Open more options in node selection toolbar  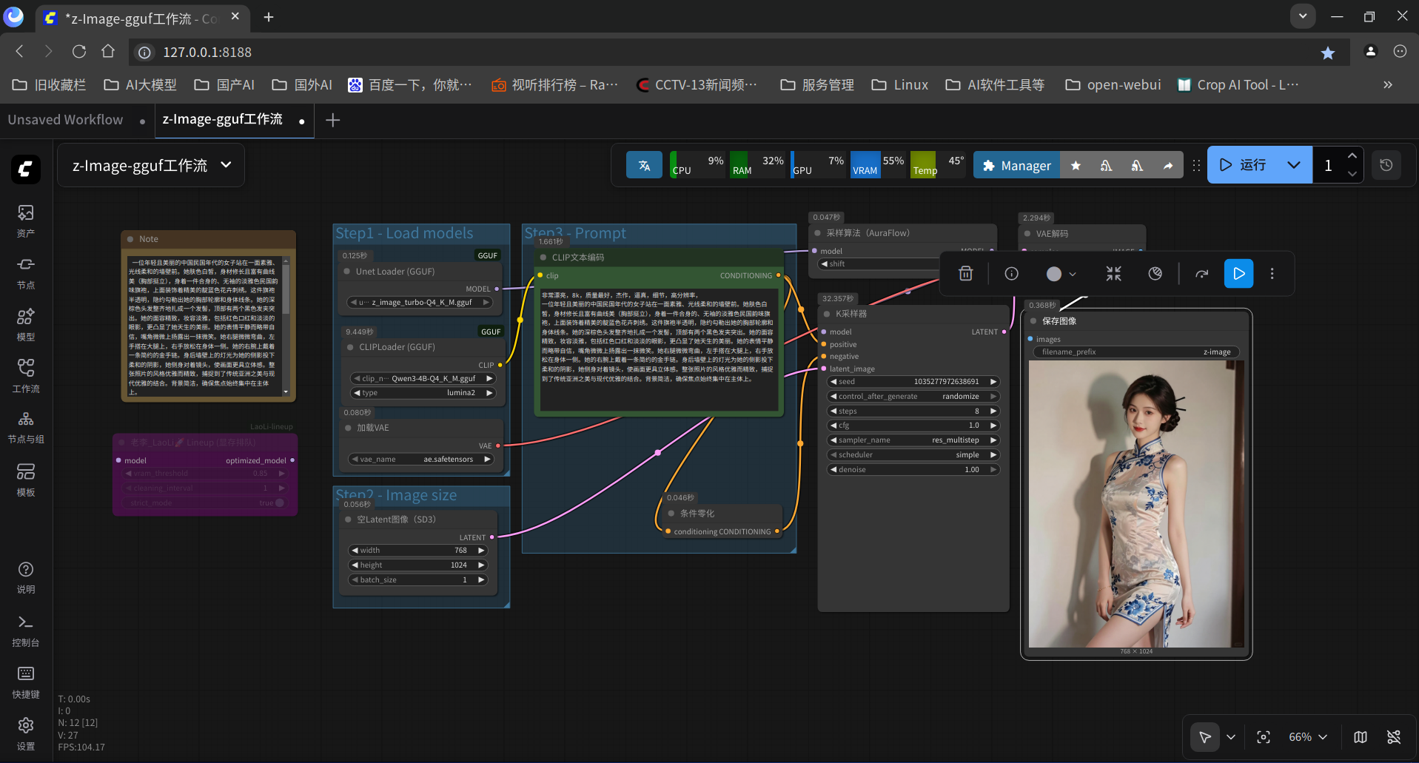coord(1272,274)
